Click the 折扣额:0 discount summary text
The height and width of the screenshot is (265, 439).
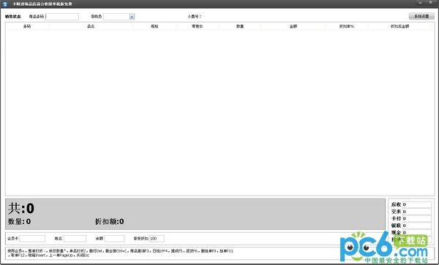pos(110,222)
